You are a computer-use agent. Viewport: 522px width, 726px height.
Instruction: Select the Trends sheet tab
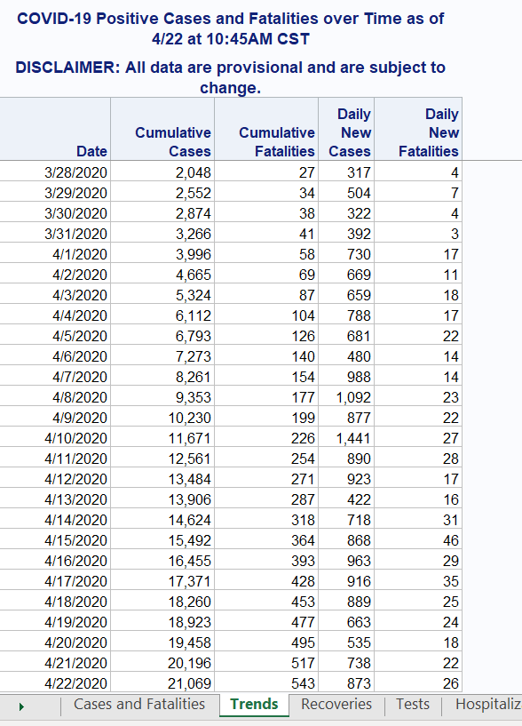point(254,705)
